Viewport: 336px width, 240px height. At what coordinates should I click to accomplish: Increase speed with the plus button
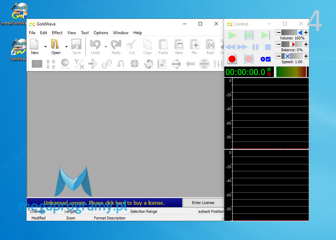pos(306,56)
